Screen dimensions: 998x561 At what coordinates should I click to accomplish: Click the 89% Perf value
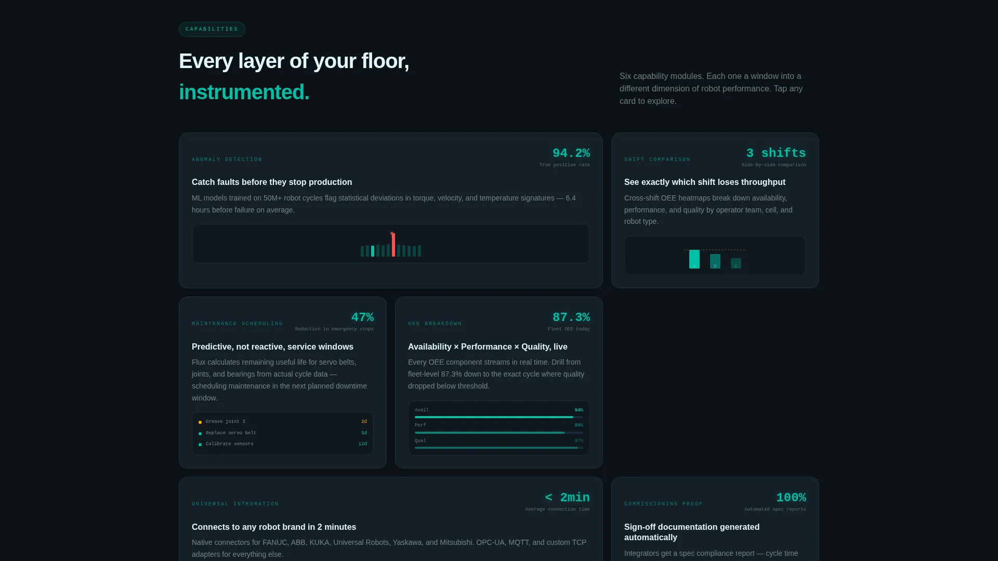[x=579, y=425]
